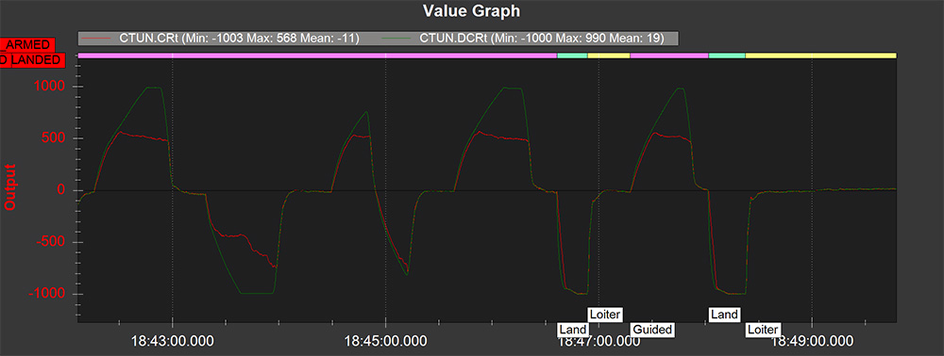The image size is (944, 356).
Task: Click the Output axis title
Action: 9,187
